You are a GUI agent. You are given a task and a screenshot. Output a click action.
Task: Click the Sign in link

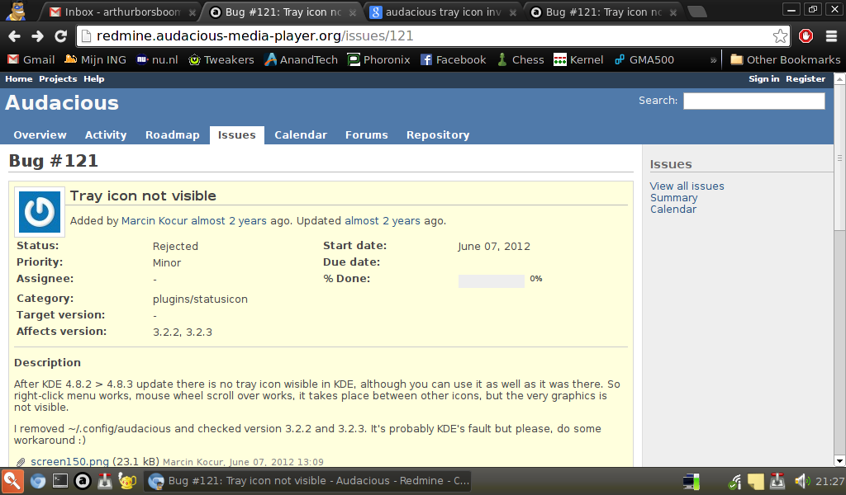click(764, 79)
